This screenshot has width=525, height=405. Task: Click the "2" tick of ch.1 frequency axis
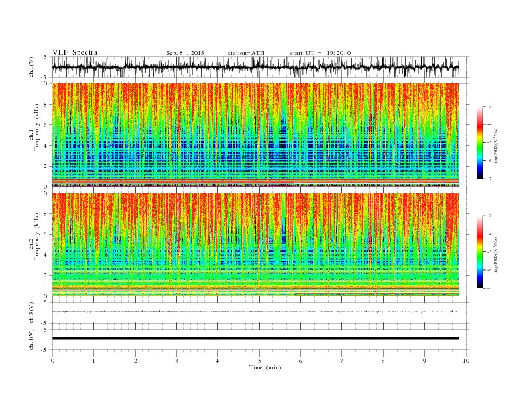46,166
